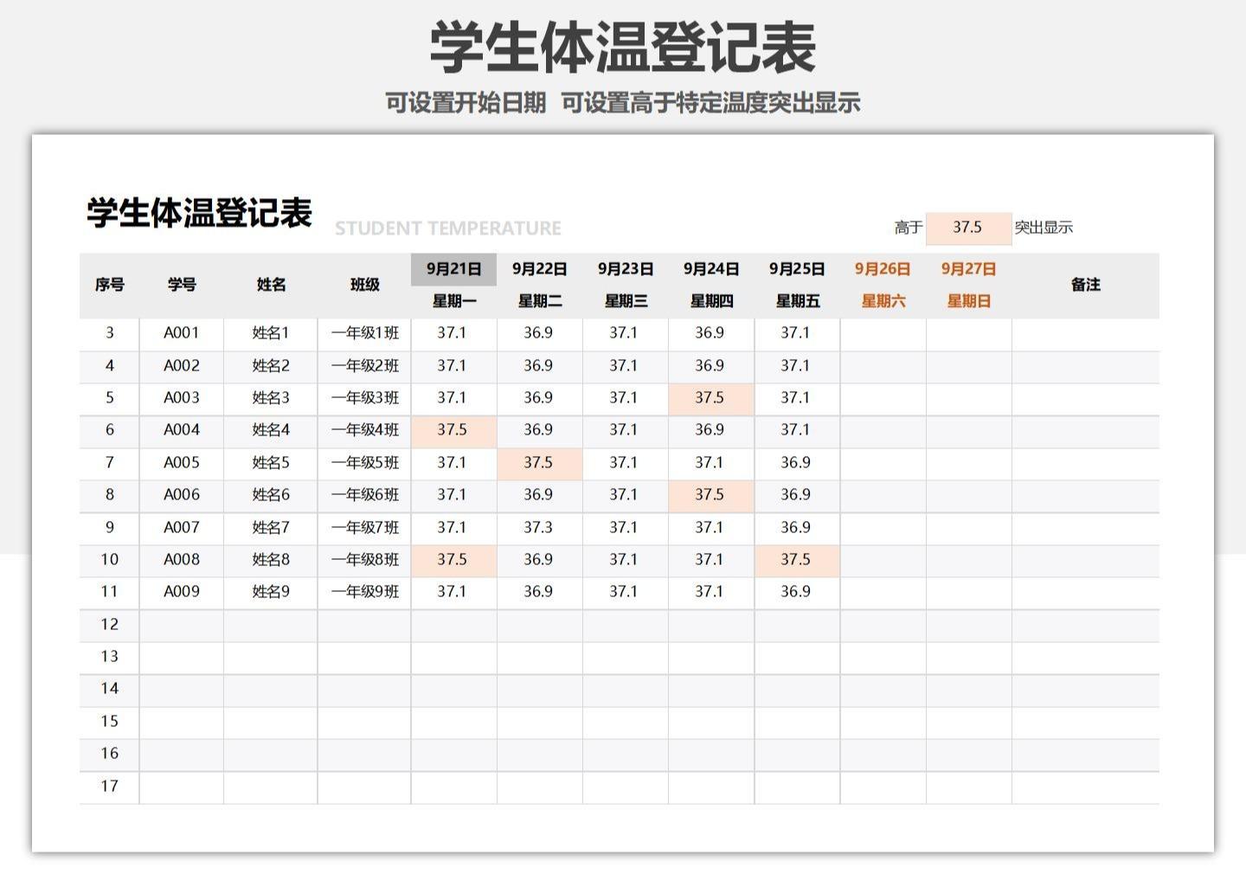Select the 9月23日 date header
Viewport: 1246px width, 881px height.
tap(626, 269)
